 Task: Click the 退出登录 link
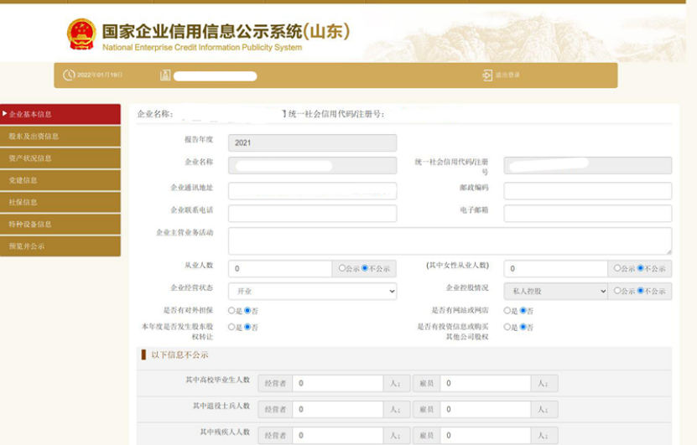507,75
